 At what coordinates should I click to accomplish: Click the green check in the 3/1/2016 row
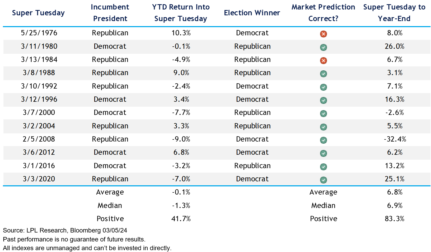pos(323,167)
